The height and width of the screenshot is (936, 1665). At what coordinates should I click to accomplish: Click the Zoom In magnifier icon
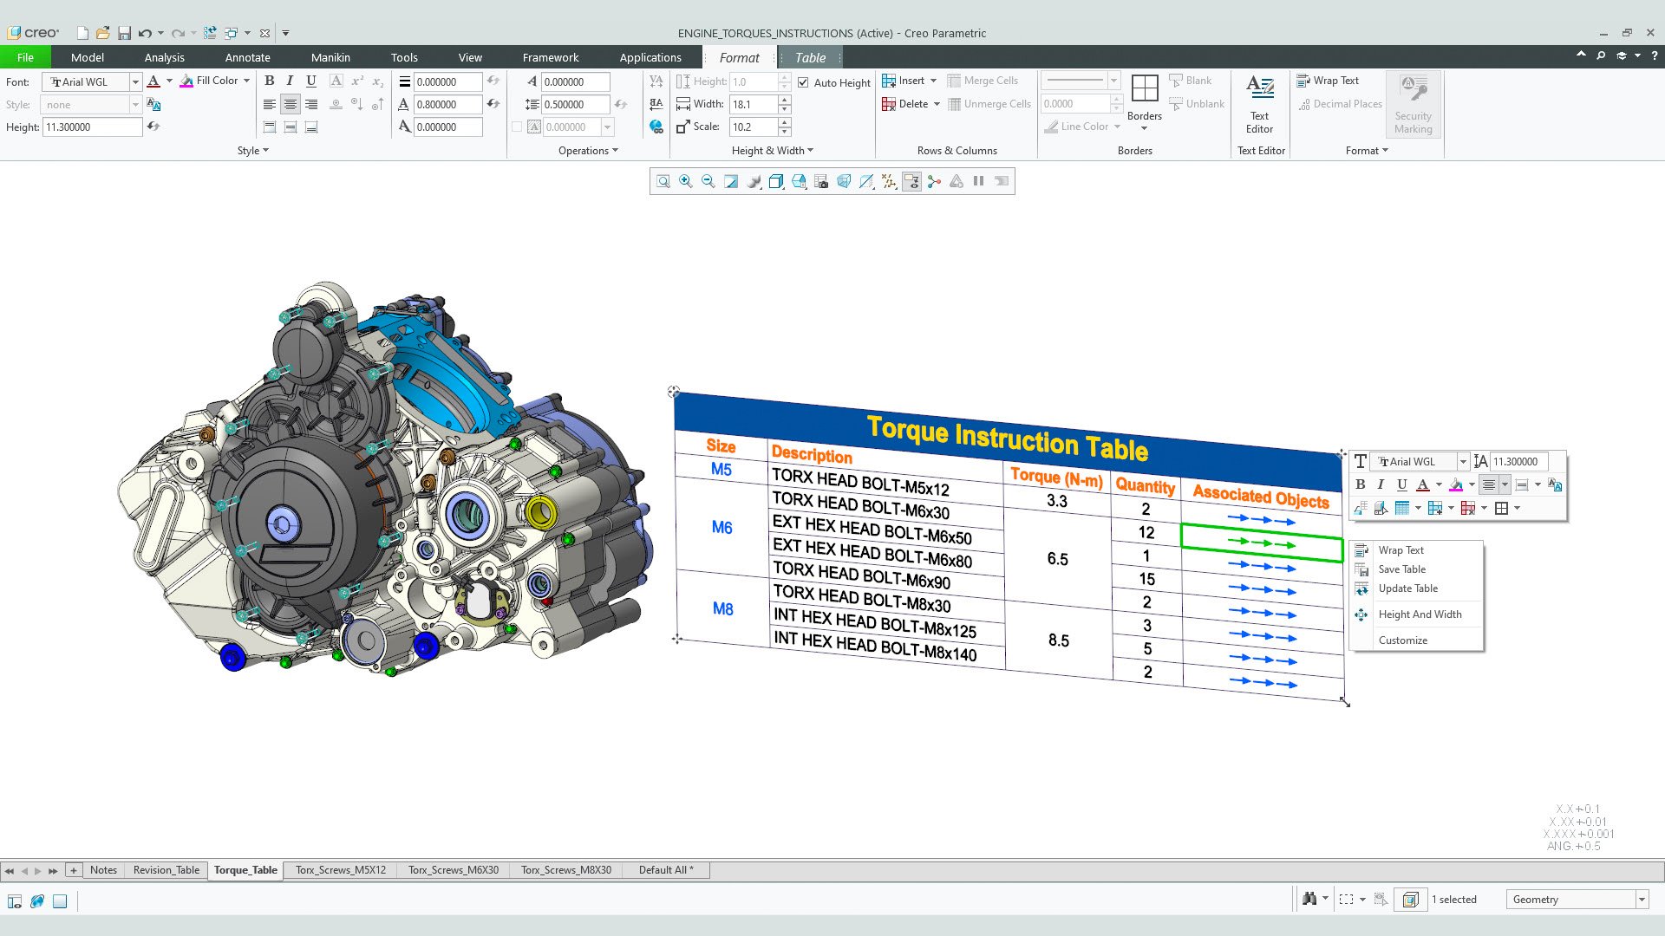click(686, 181)
